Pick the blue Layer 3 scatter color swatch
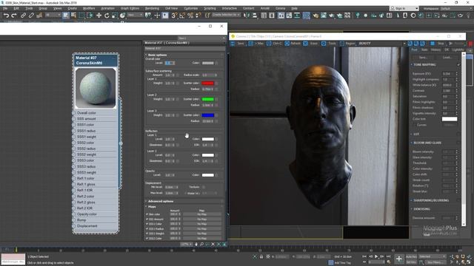The height and width of the screenshot is (266, 474). [x=207, y=115]
